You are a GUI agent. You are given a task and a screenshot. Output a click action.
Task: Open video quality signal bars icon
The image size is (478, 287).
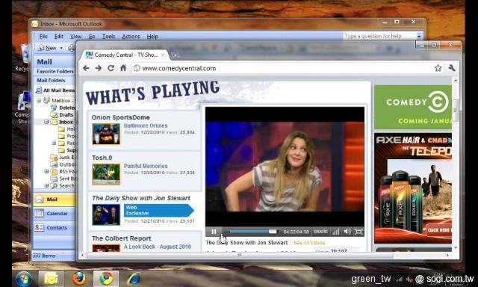click(x=335, y=232)
